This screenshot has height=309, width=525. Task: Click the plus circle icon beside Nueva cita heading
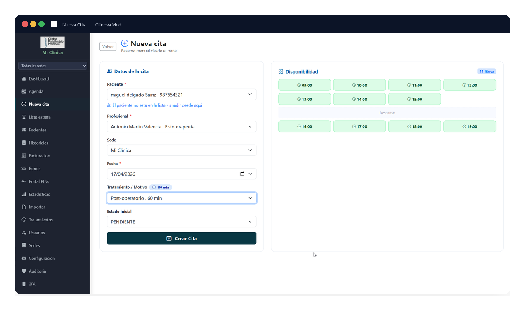(125, 43)
